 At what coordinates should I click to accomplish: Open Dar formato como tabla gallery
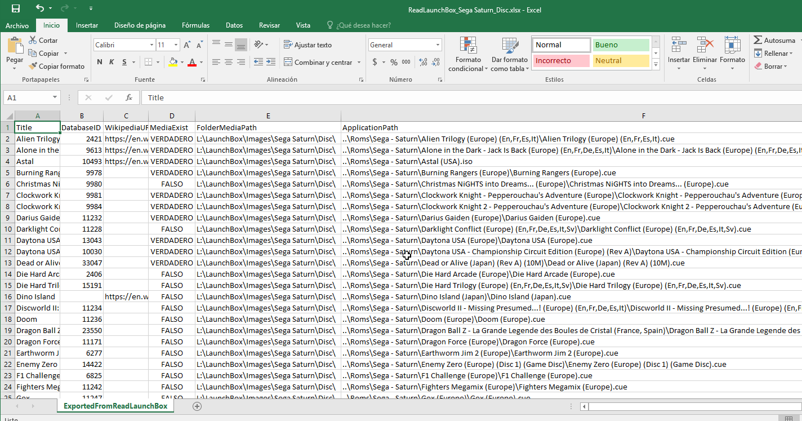[x=510, y=55]
